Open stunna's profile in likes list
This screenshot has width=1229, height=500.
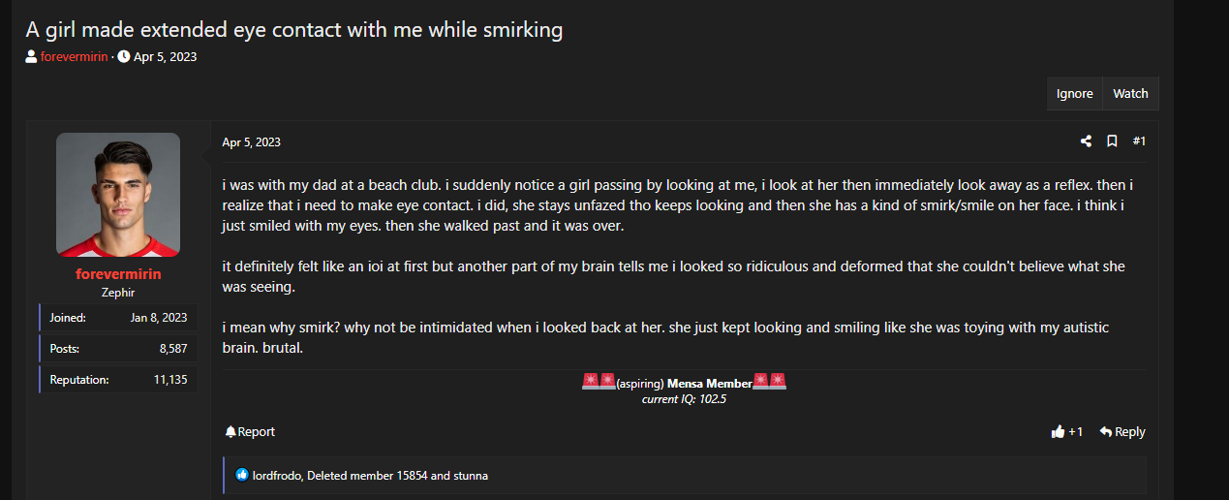(x=470, y=476)
